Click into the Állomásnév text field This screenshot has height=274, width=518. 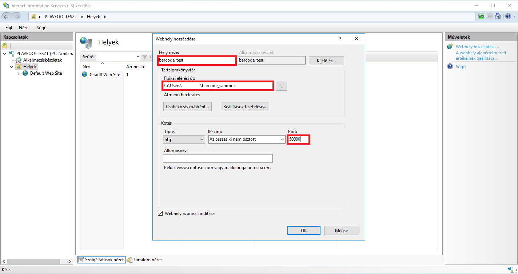[x=218, y=158]
